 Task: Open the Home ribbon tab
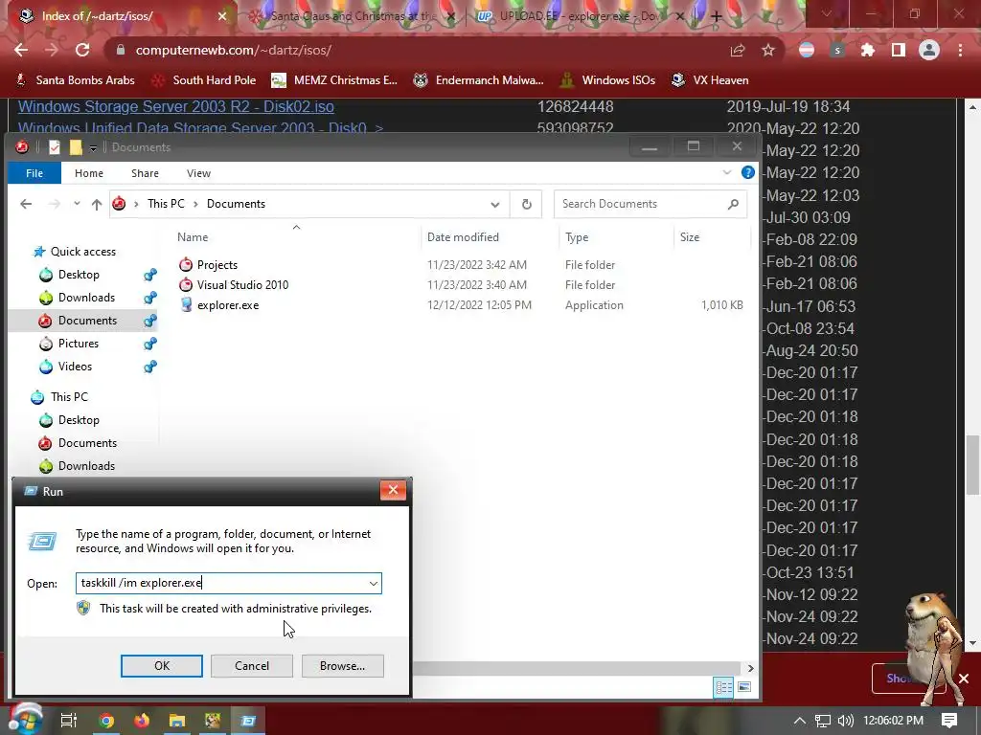coord(89,173)
